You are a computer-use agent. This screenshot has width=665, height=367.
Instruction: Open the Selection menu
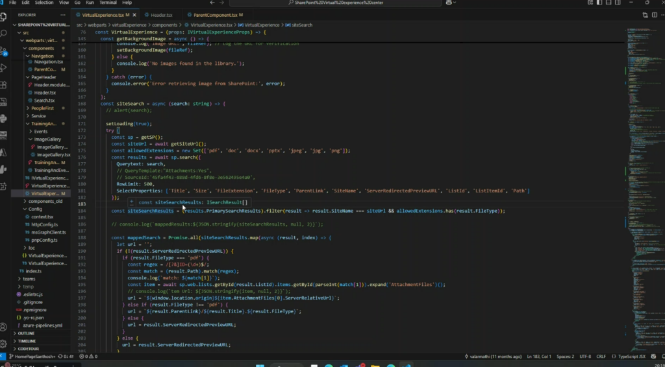click(x=44, y=3)
